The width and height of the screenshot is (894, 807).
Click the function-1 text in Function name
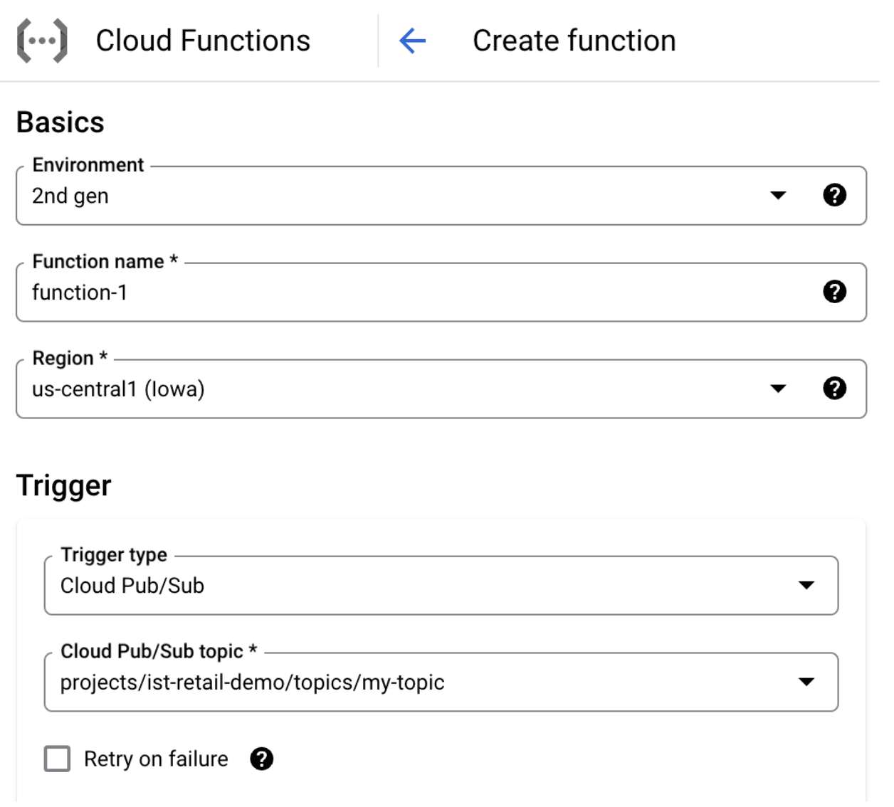[x=80, y=292]
